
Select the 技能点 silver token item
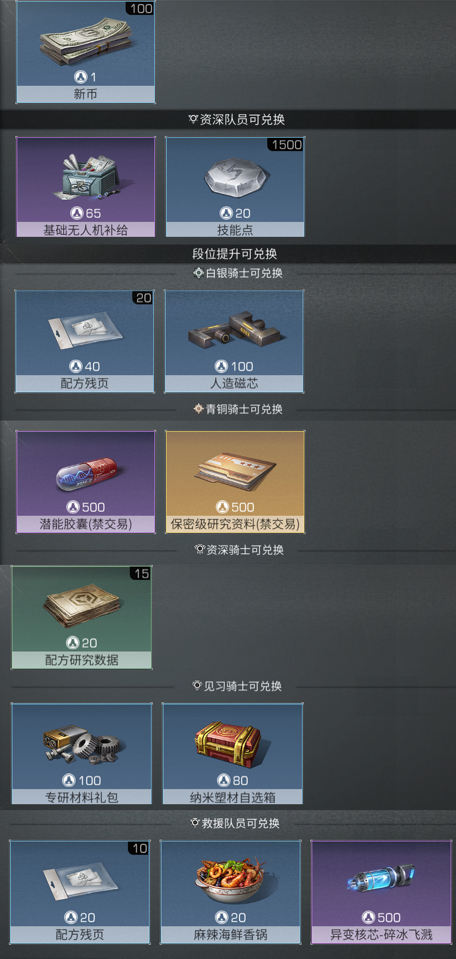[x=235, y=187]
